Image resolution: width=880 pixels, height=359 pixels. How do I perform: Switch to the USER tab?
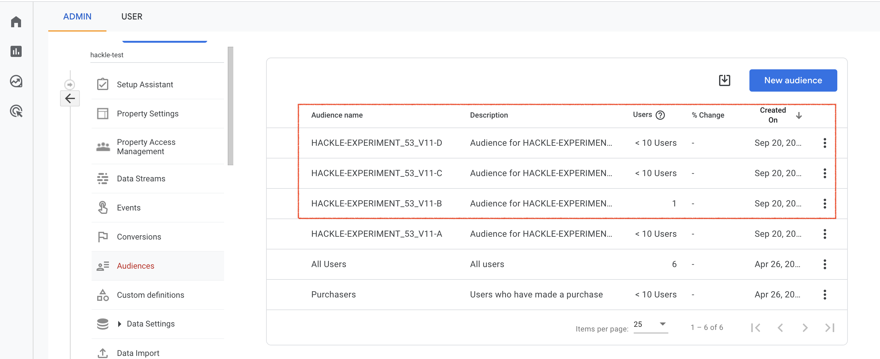click(132, 16)
